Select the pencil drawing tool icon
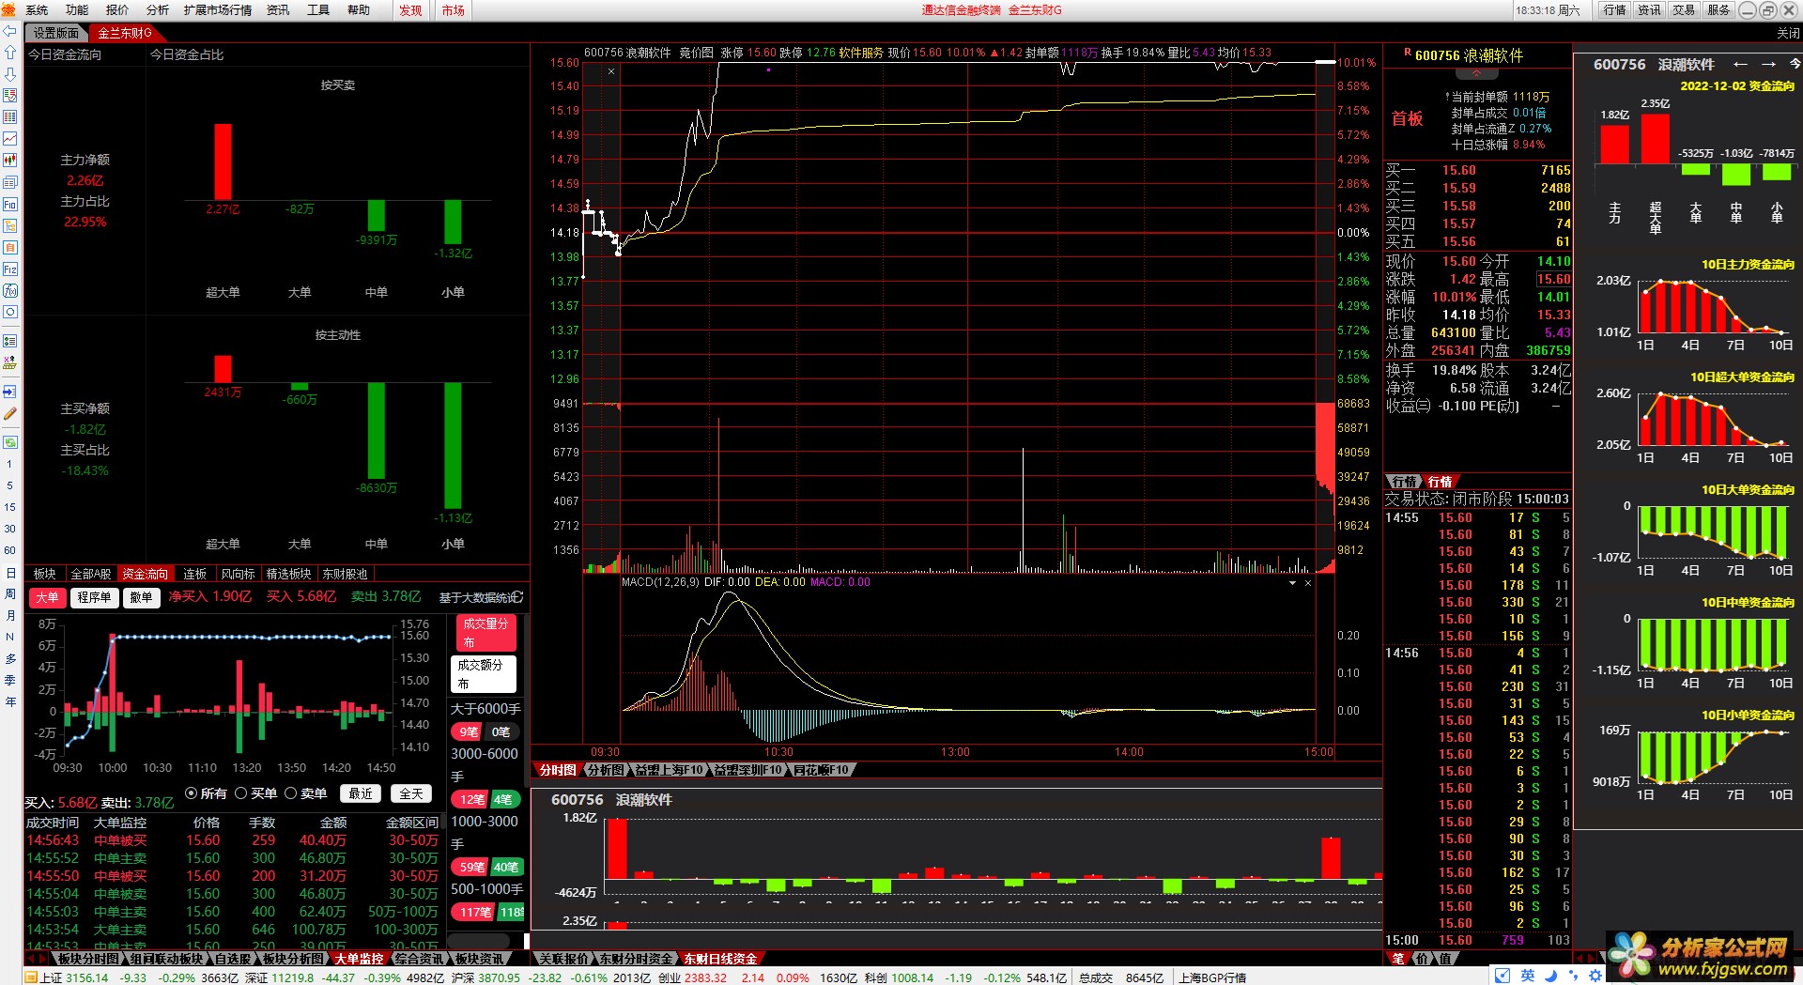 [10, 413]
